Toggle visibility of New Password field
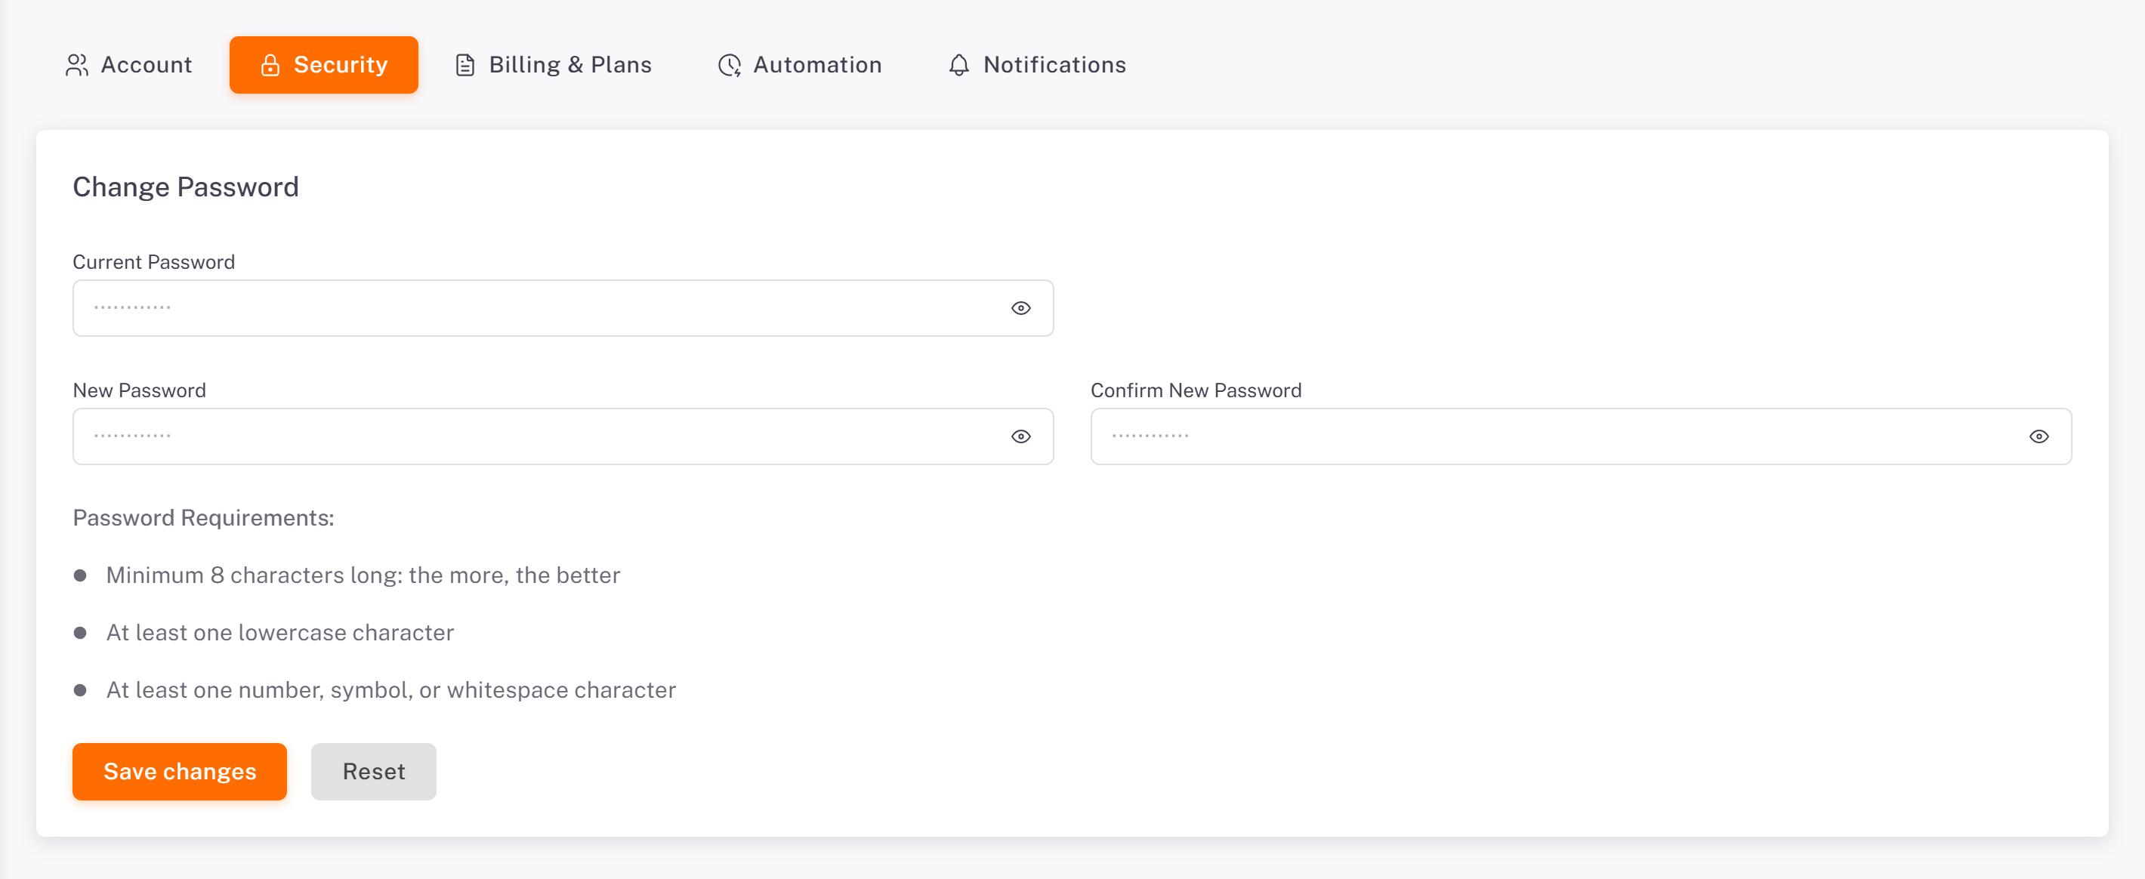 1021,436
